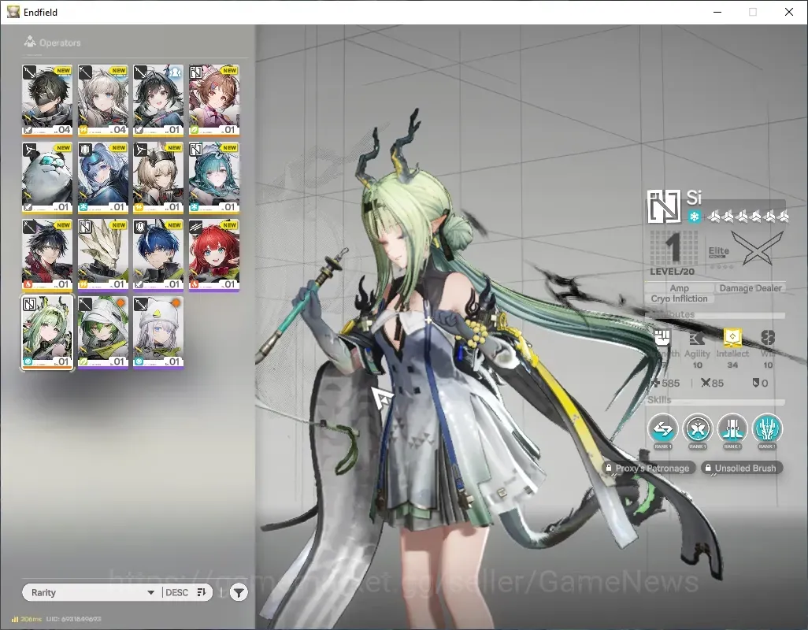Click the 206ms latency indicator
808x630 pixels.
click(27, 619)
